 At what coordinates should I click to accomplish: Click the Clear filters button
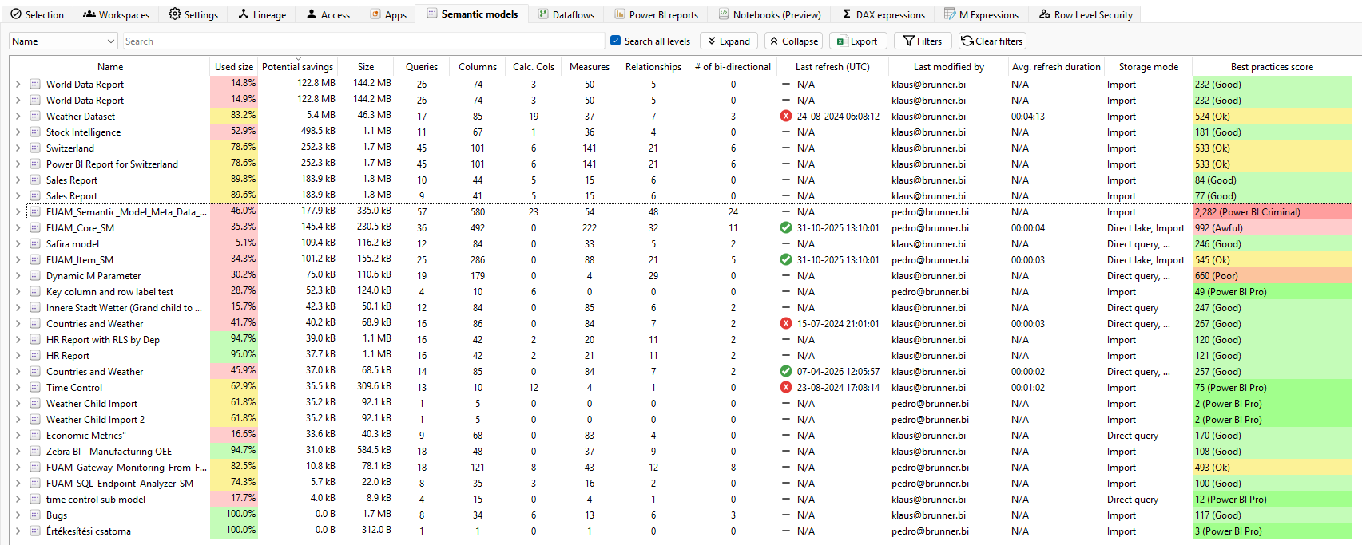[x=991, y=41]
